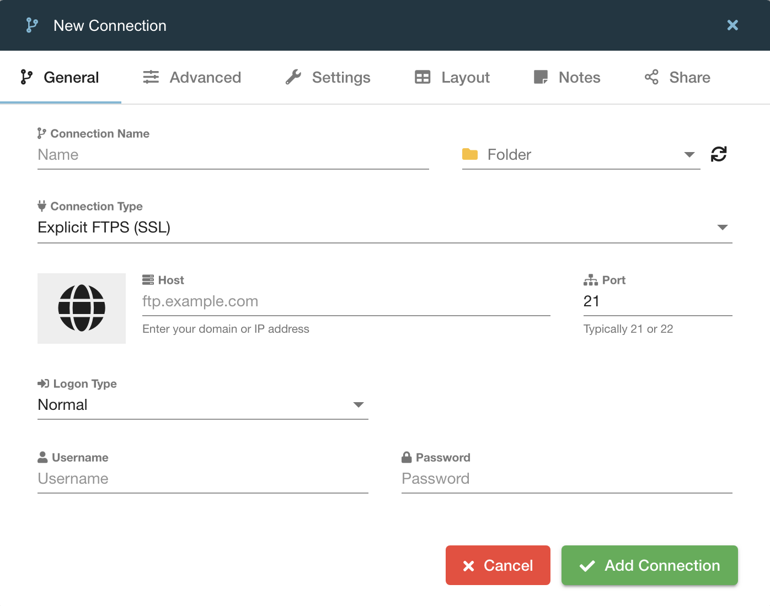
Task: Click the Host server icon
Action: pyautogui.click(x=148, y=280)
